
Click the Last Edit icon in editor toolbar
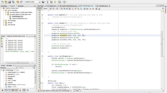click(x=51, y=9)
